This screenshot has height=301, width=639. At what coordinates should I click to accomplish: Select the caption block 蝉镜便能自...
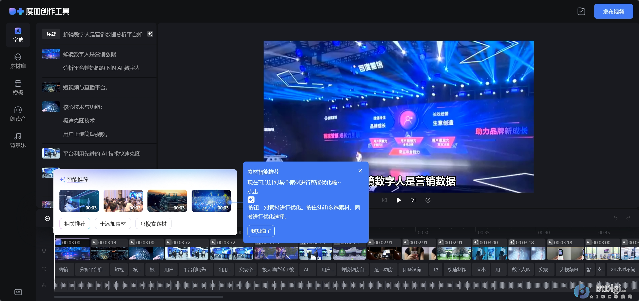[353, 269]
